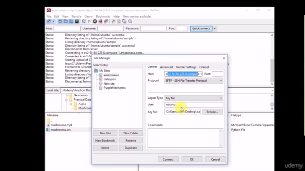Open the Protocol dropdown
Screen dimensions: 305x171
[x=194, y=81]
